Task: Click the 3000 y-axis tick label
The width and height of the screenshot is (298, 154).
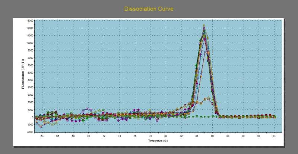Action: point(31,95)
